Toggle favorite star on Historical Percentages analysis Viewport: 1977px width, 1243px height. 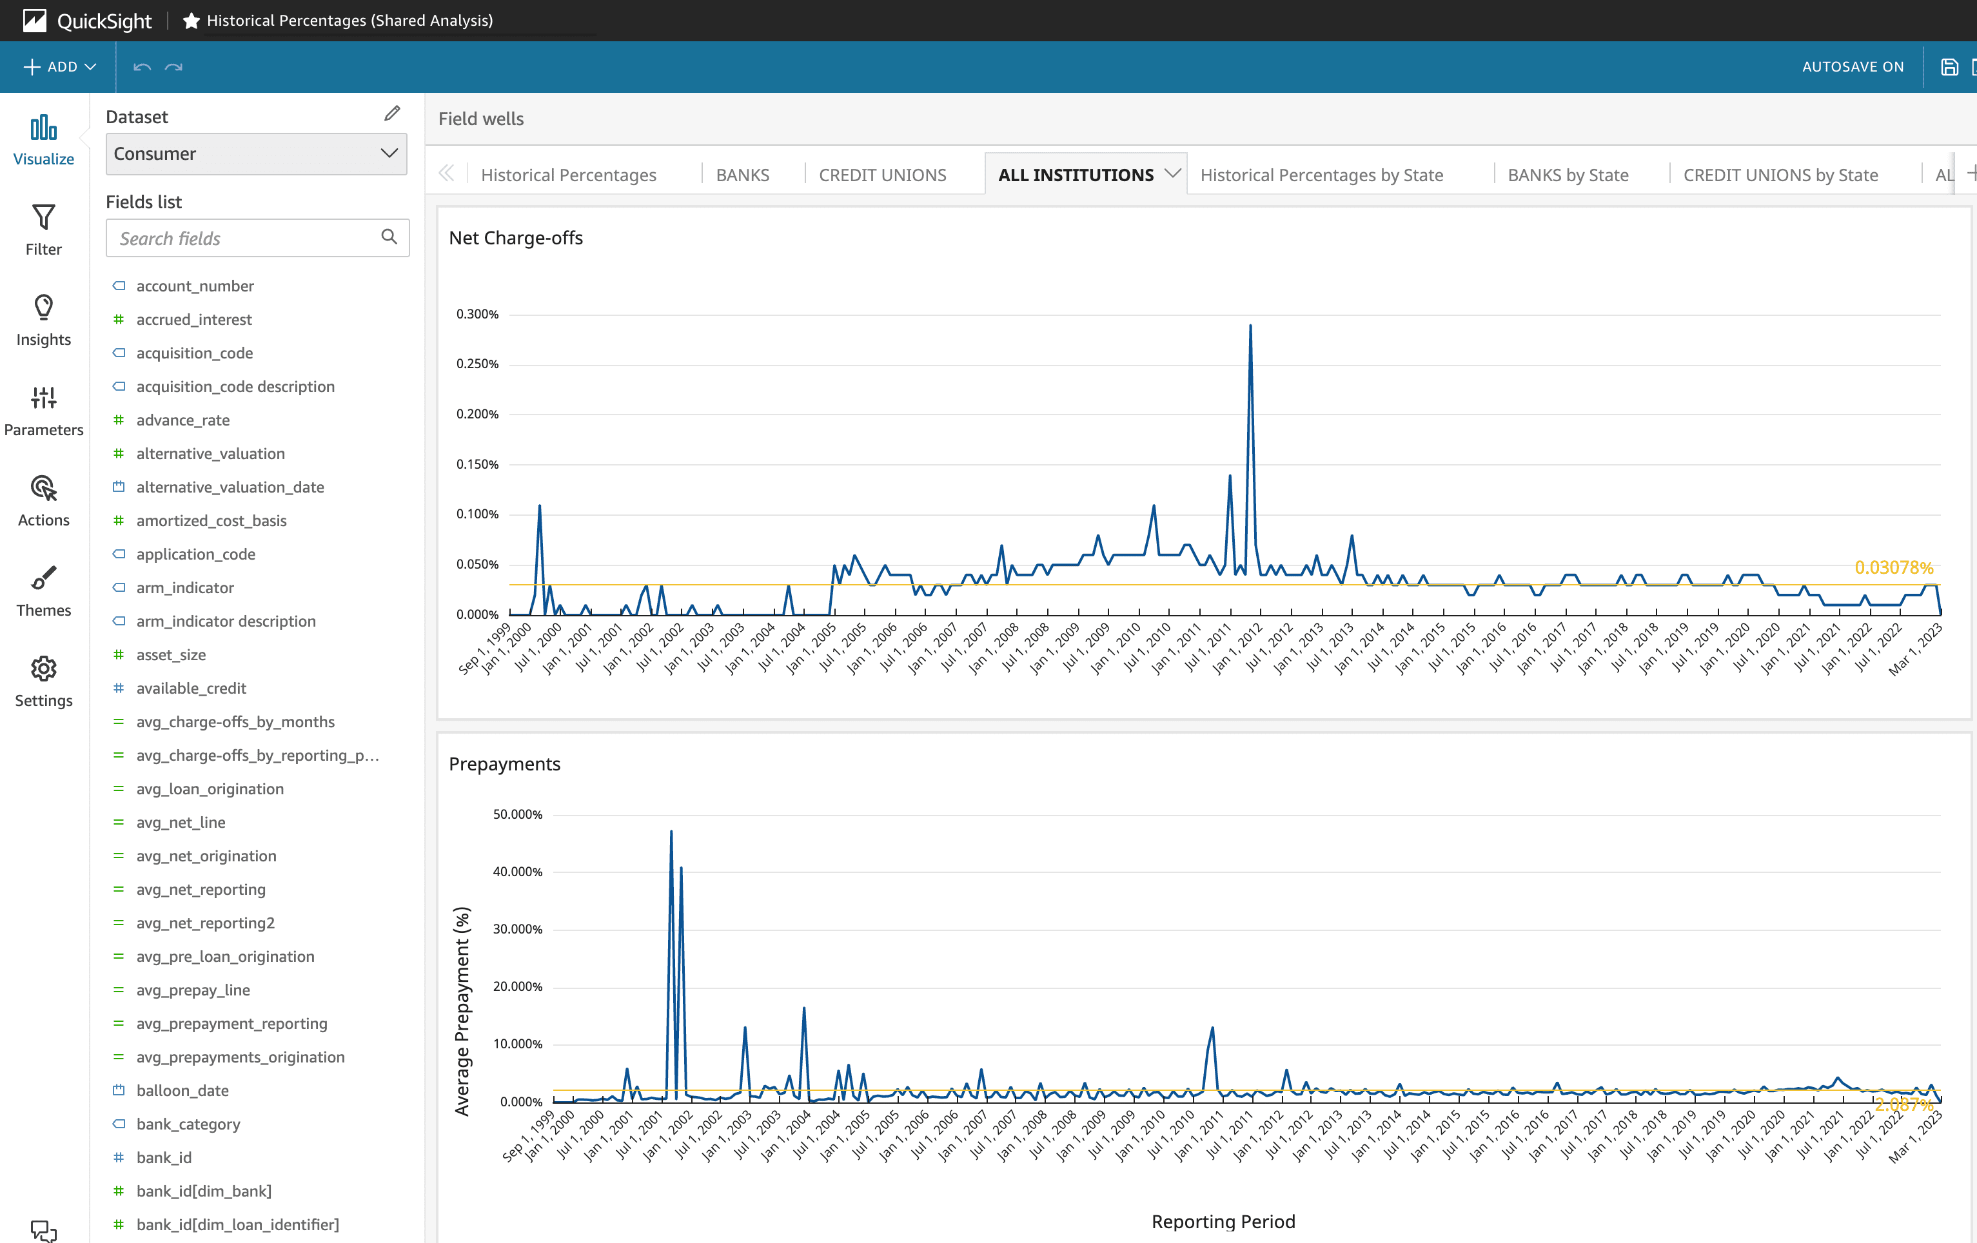coord(190,21)
